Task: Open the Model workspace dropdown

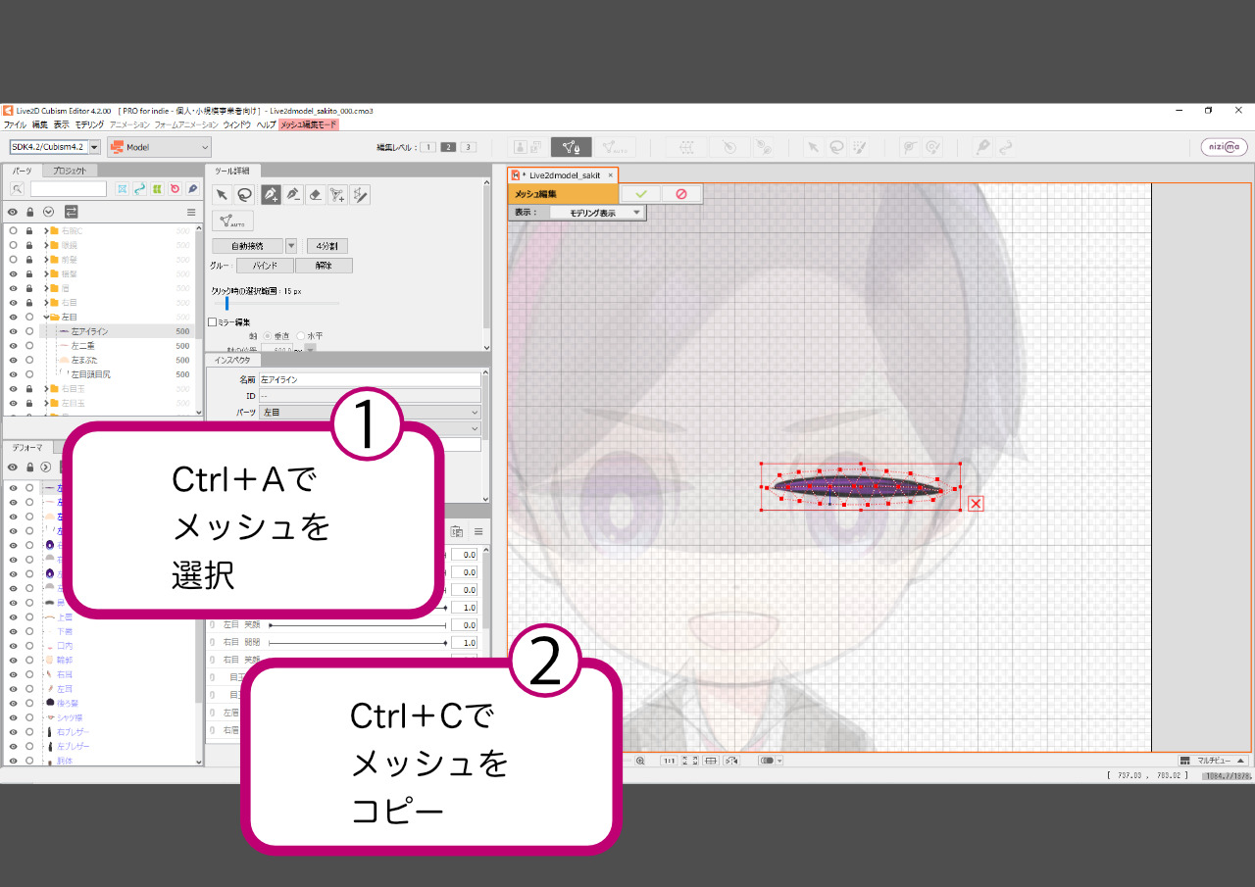Action: click(x=159, y=147)
